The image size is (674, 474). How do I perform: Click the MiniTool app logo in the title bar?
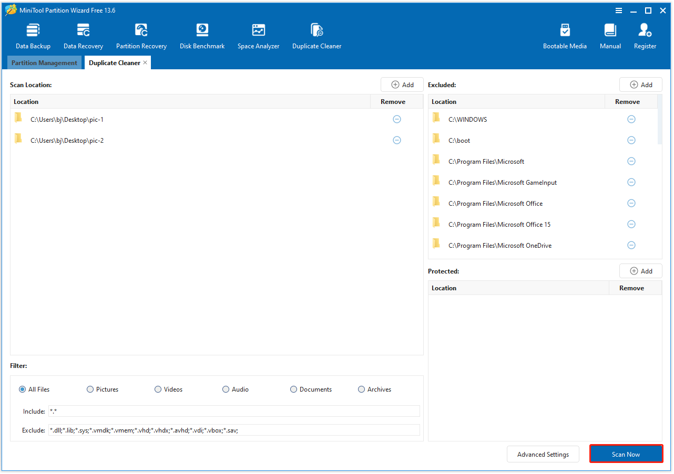[x=11, y=10]
